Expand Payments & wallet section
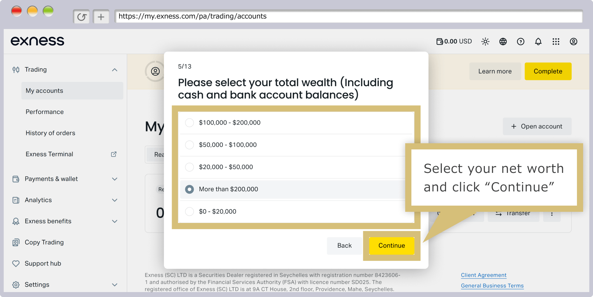The image size is (593, 297). [x=115, y=179]
